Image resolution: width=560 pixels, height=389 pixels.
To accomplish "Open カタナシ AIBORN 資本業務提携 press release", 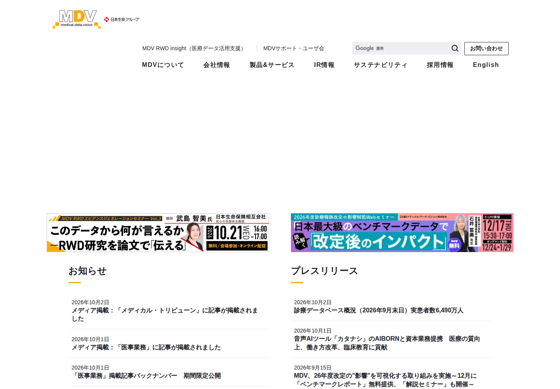I will coord(387,343).
